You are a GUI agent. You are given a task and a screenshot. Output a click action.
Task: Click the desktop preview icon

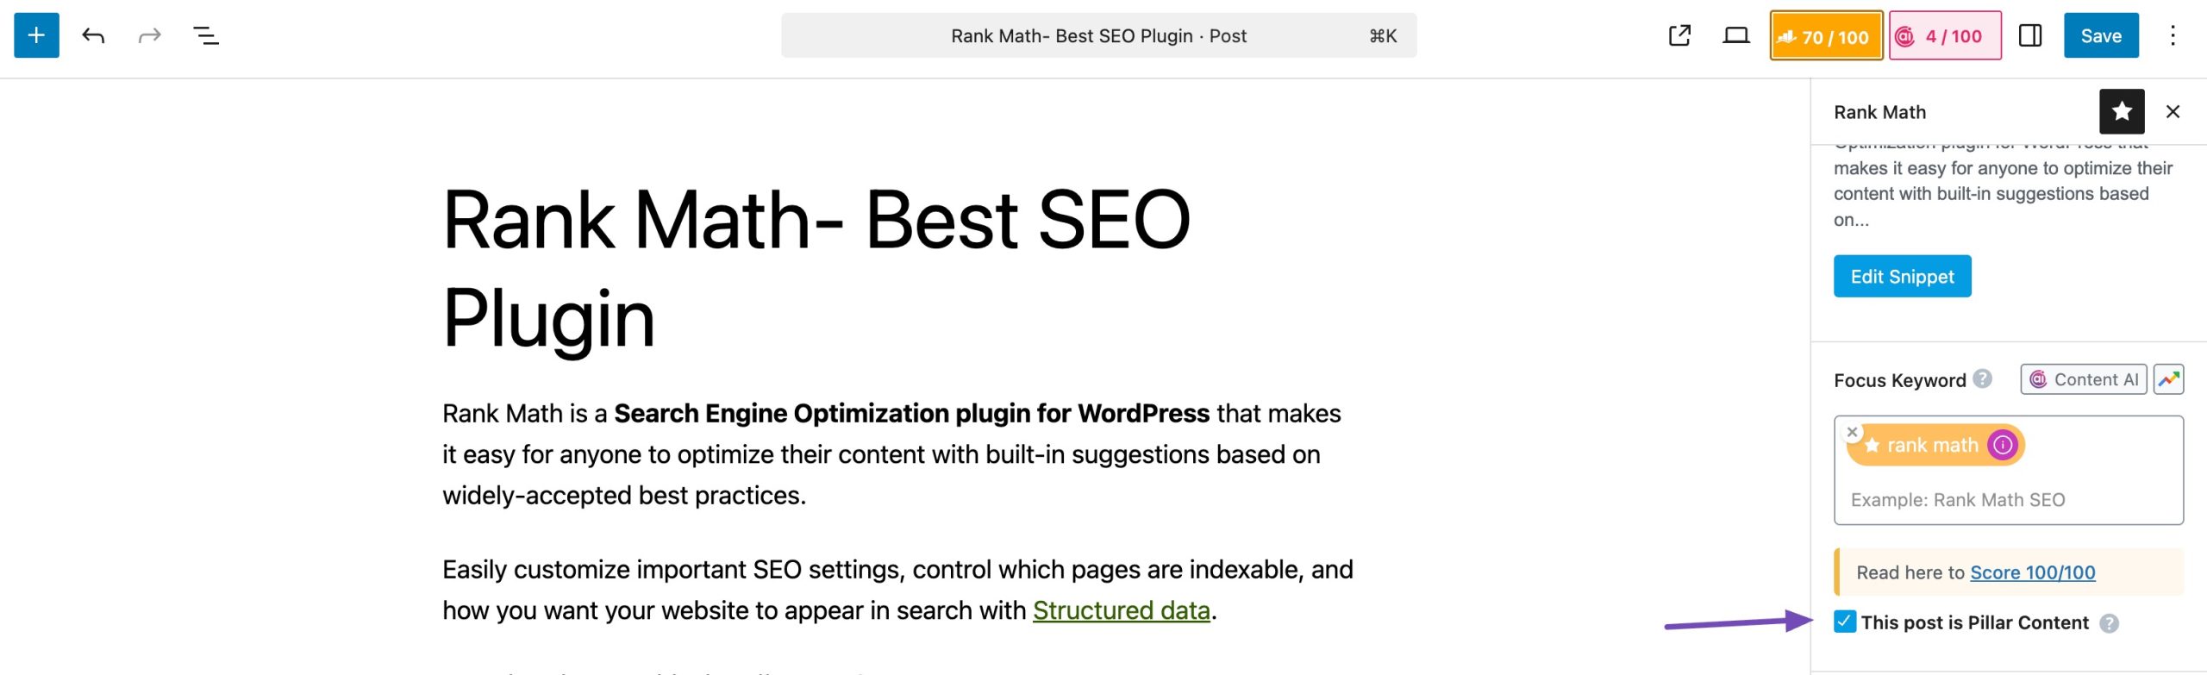tap(1736, 35)
